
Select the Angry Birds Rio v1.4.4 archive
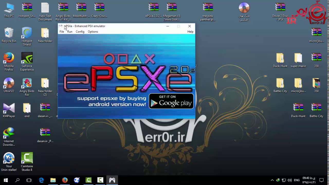click(x=63, y=12)
